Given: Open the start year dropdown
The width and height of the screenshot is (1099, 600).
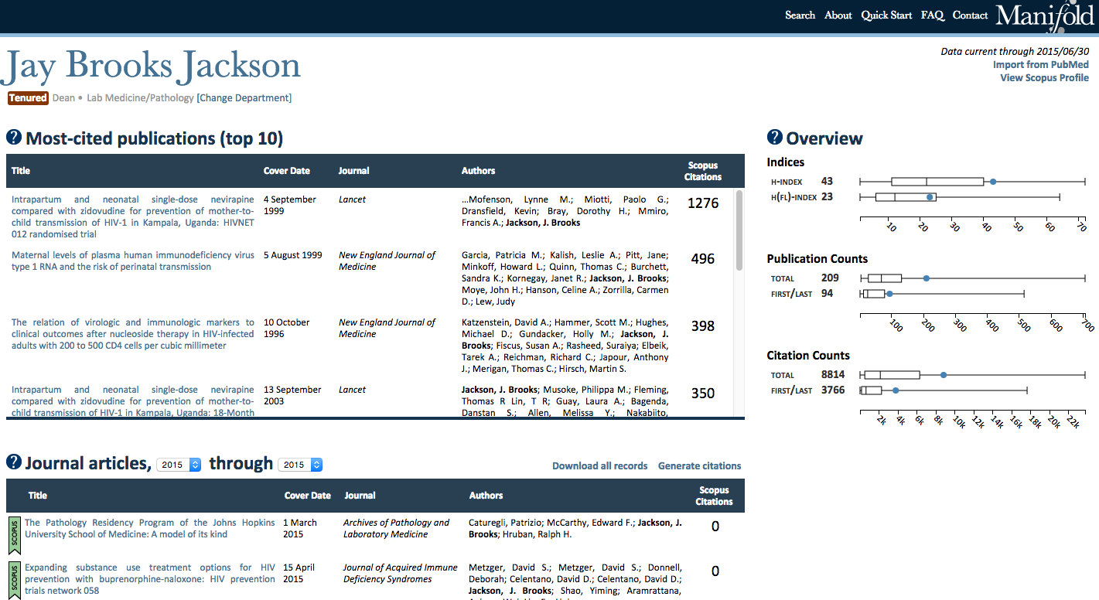Looking at the screenshot, I should (179, 465).
